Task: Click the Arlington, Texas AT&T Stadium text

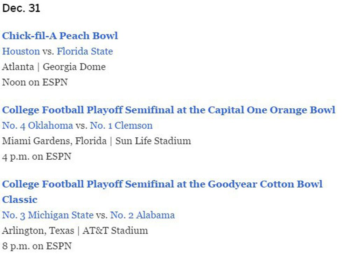Action: 75,231
